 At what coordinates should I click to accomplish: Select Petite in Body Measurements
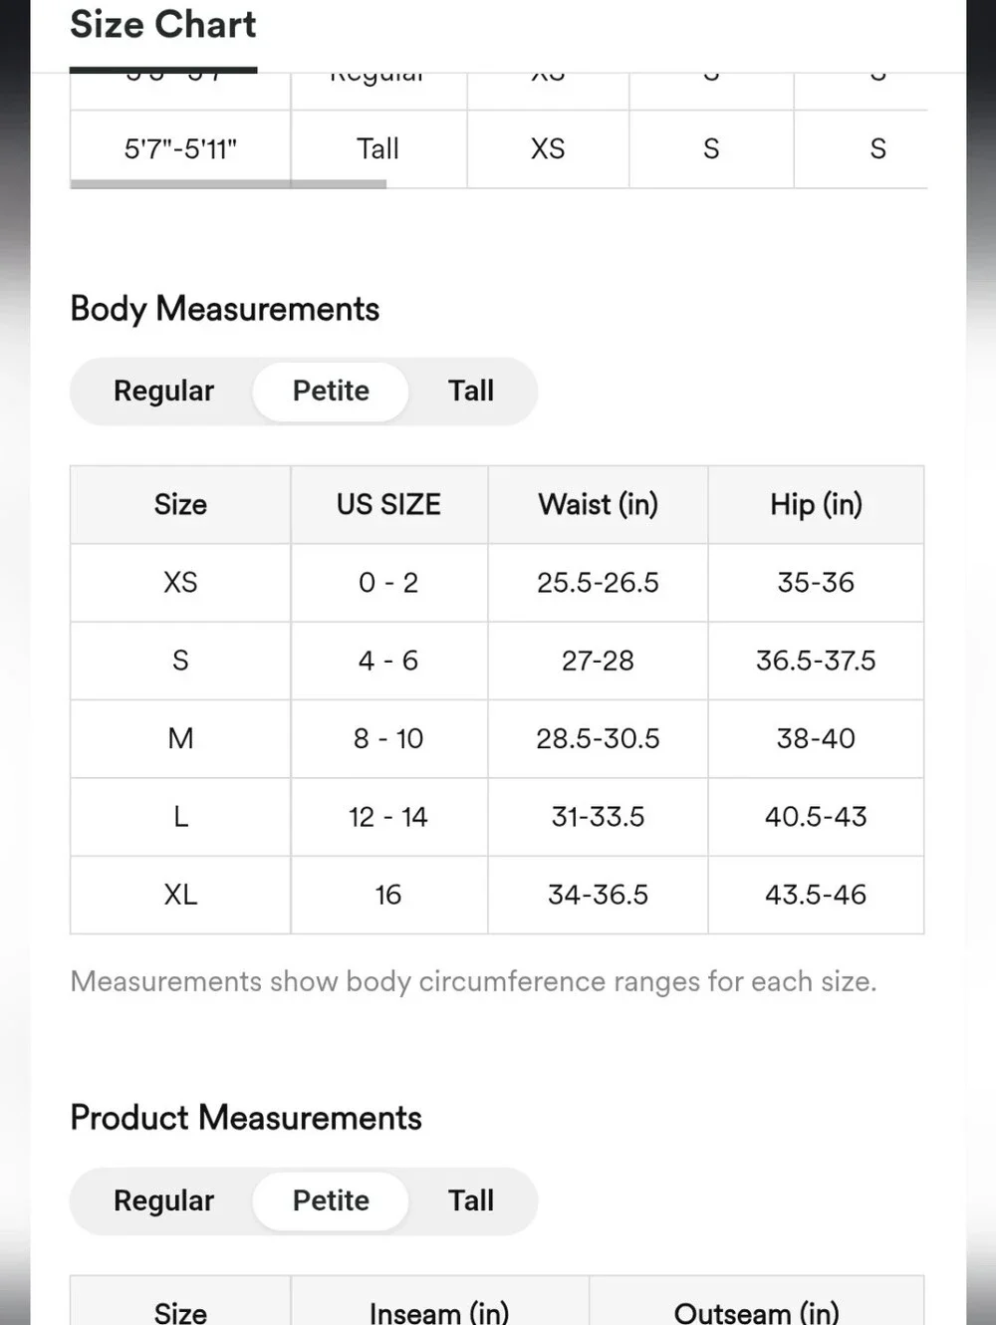(331, 391)
